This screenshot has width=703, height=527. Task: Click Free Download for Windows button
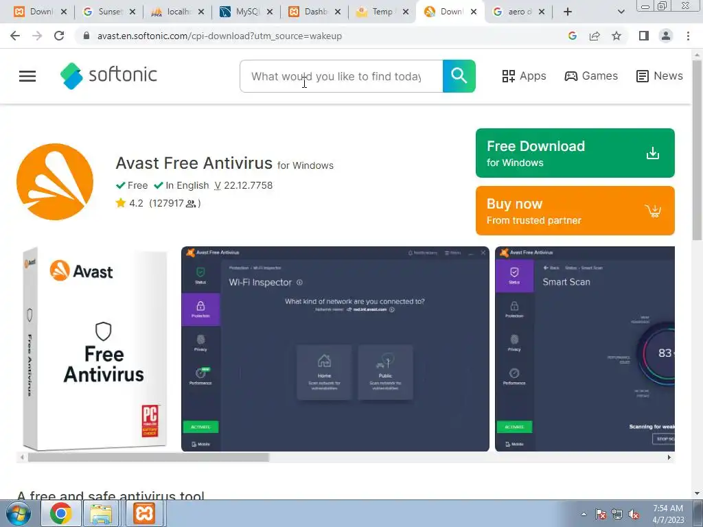click(x=575, y=153)
